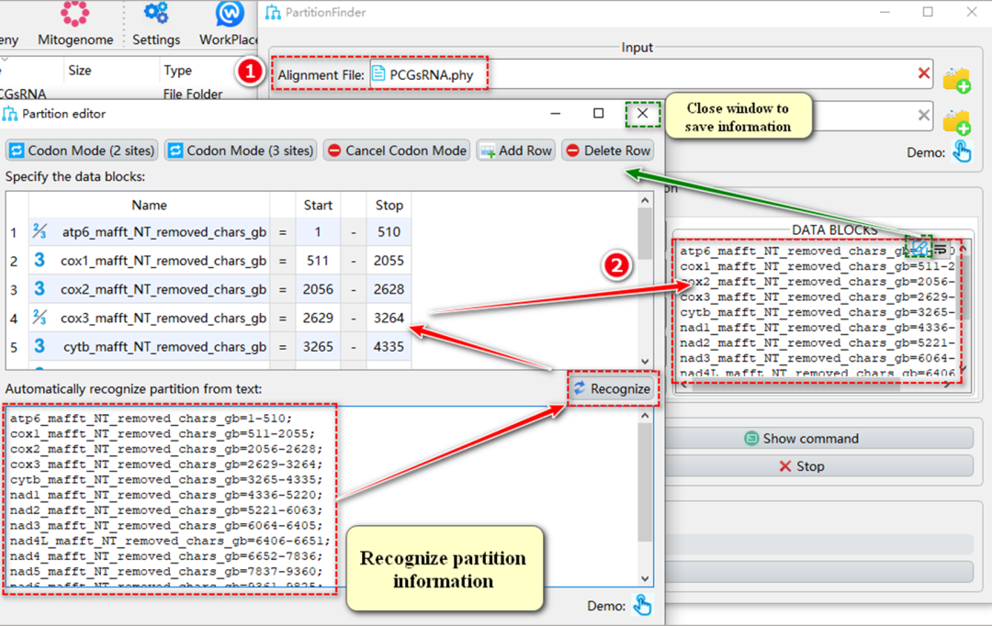Viewport: 992px width, 626px height.
Task: Select Stop cell with value 2055
Action: pyautogui.click(x=389, y=261)
